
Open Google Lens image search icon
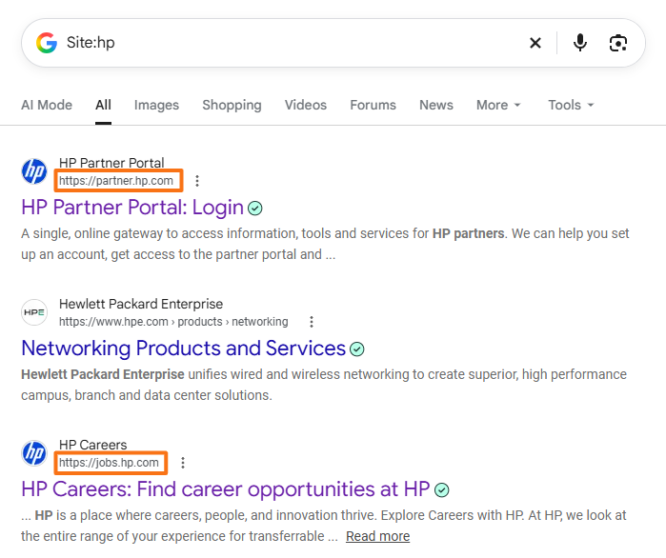[x=618, y=43]
